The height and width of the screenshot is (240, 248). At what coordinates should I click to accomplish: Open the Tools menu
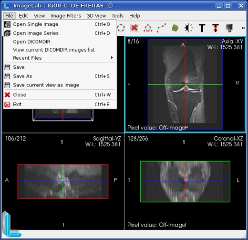[117, 16]
